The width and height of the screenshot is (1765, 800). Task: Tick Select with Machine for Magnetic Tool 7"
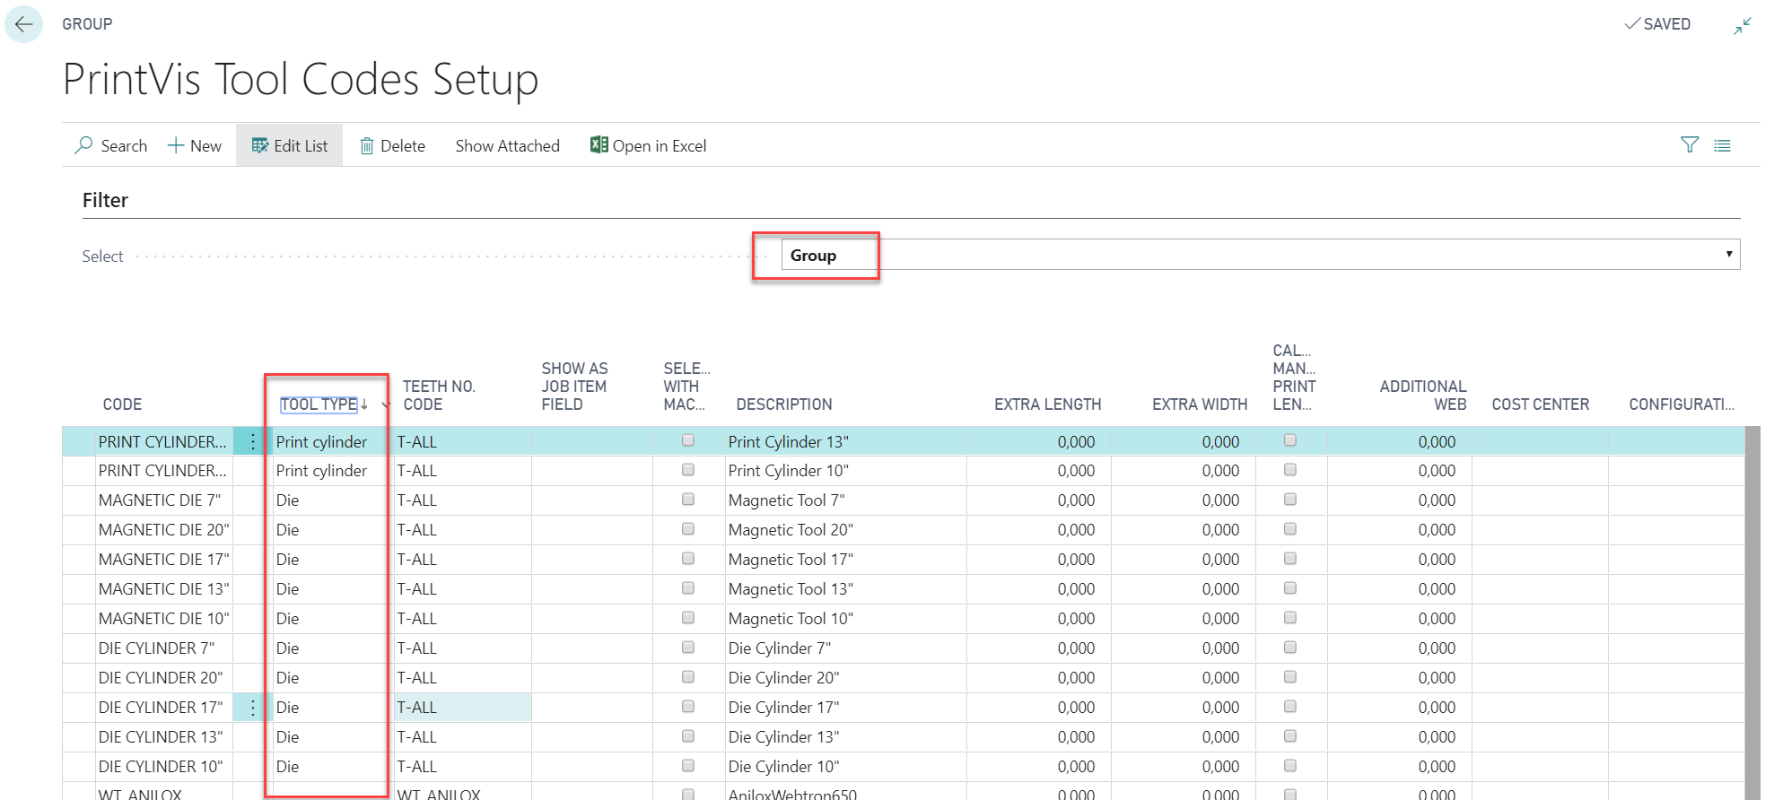688,500
